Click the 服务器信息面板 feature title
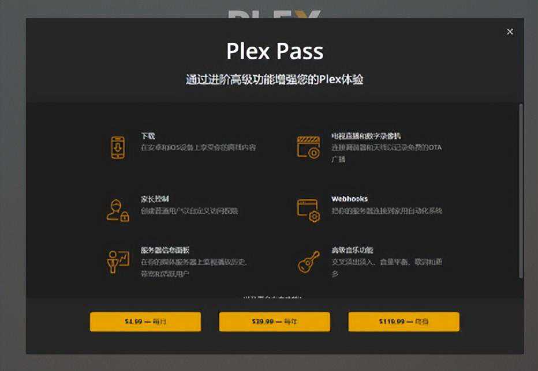The height and width of the screenshot is (371, 538). pyautogui.click(x=165, y=250)
